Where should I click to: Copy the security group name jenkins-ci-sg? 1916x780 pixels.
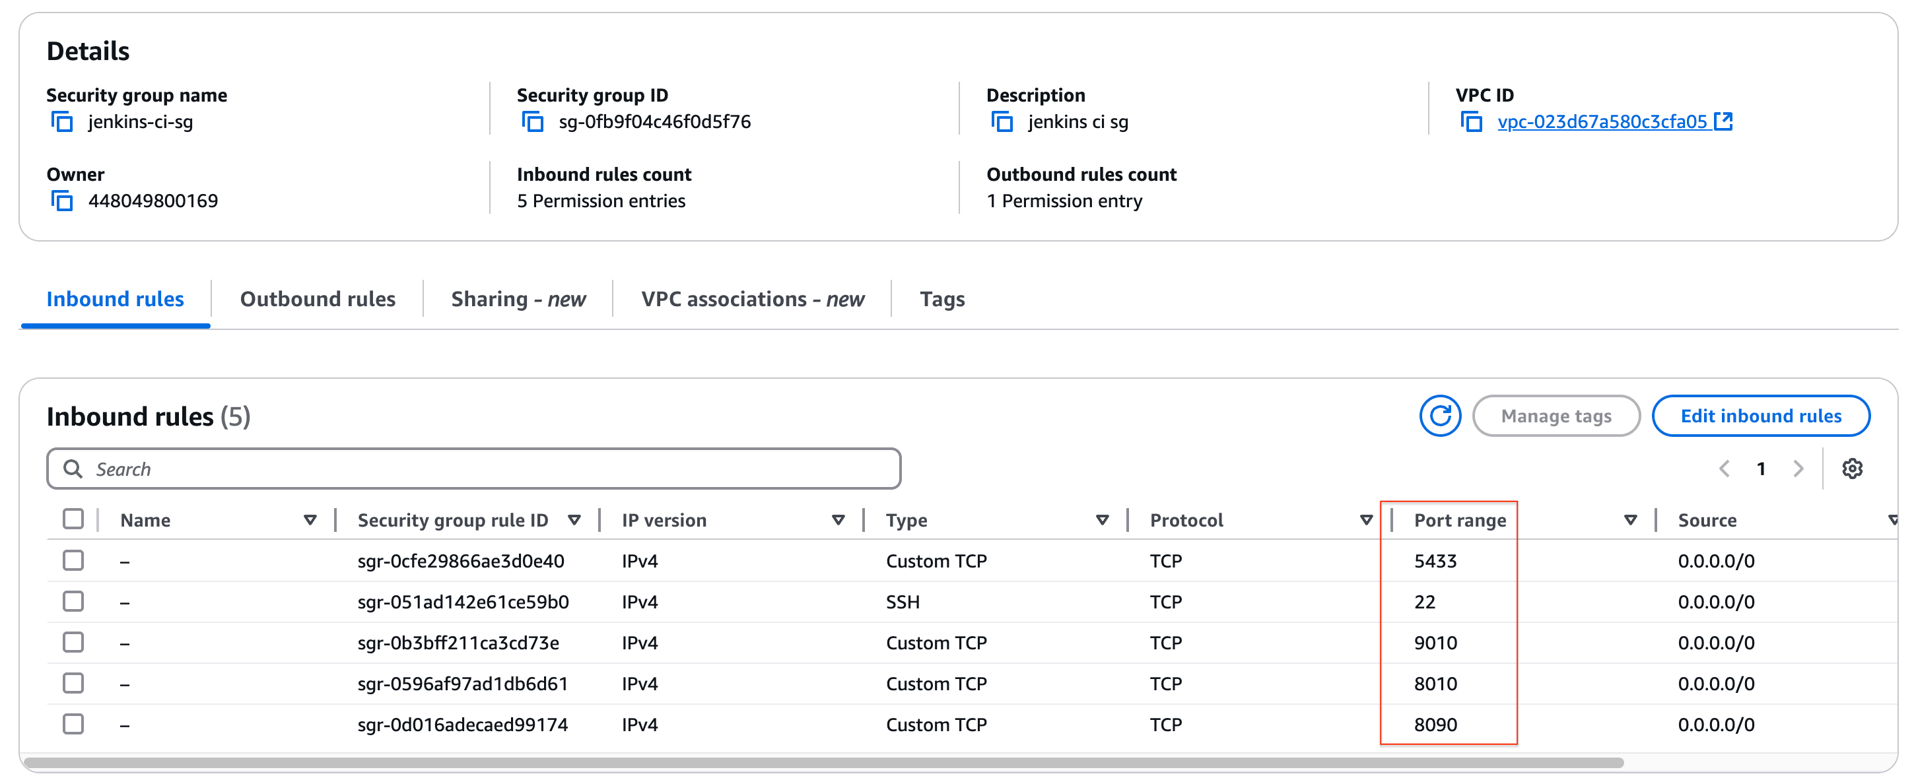[x=62, y=121]
